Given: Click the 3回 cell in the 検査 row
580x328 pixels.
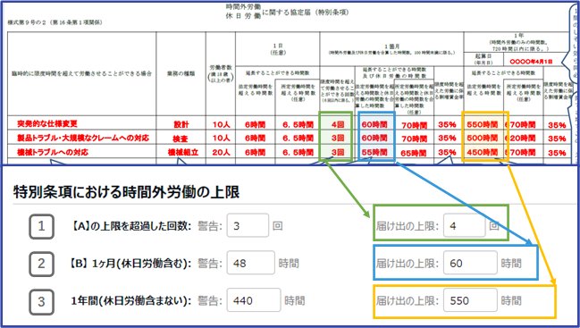Looking at the screenshot, I should point(337,138).
